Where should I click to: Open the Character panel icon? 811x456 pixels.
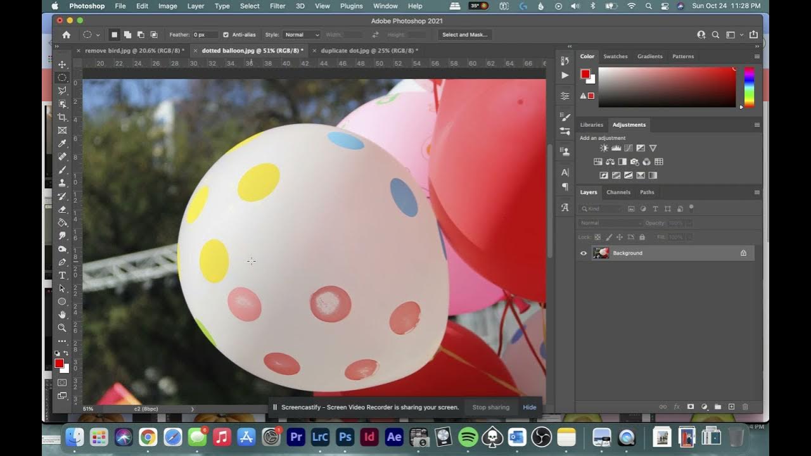(565, 172)
